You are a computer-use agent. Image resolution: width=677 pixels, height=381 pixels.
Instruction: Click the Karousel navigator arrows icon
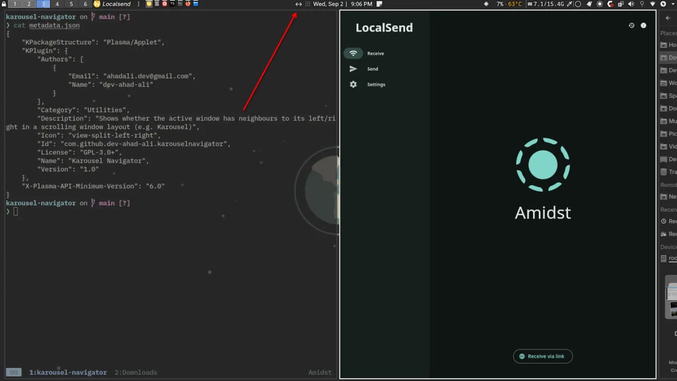(298, 4)
